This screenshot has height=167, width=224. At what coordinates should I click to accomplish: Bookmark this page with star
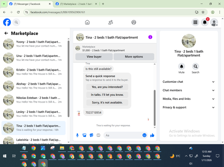pos(203,12)
